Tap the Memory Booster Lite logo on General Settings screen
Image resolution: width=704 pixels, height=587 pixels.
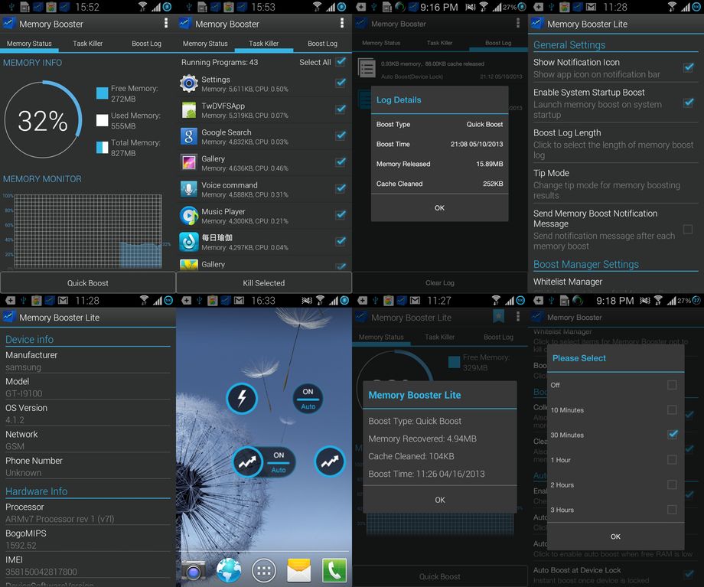pos(536,24)
